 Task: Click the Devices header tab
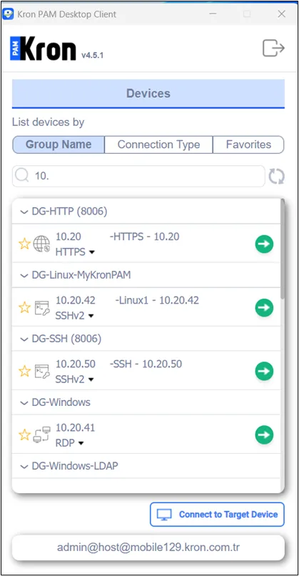point(148,94)
